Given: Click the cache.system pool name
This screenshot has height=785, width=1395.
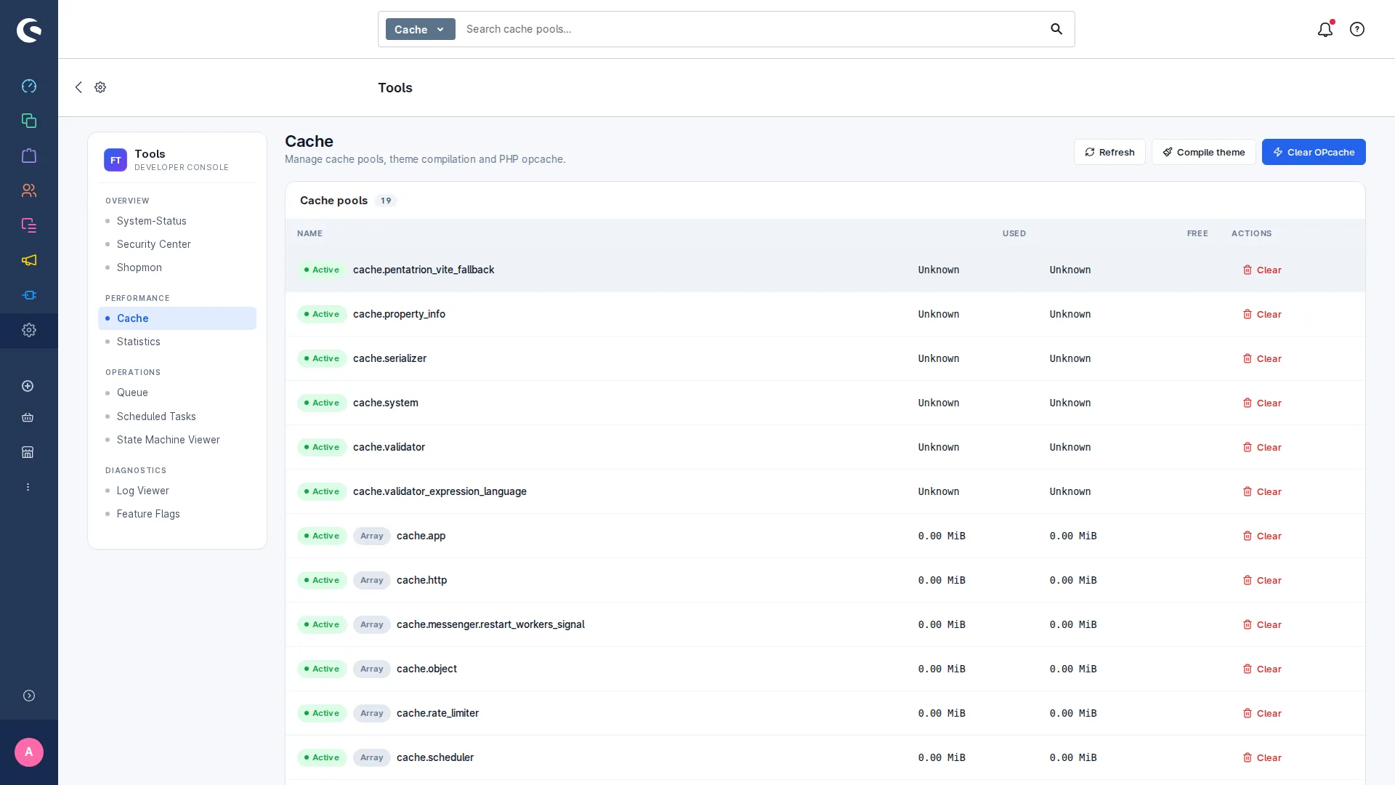Looking at the screenshot, I should point(385,403).
